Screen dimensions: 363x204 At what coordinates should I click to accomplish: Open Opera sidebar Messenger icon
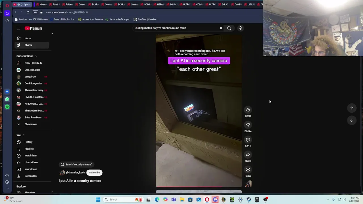(7, 92)
